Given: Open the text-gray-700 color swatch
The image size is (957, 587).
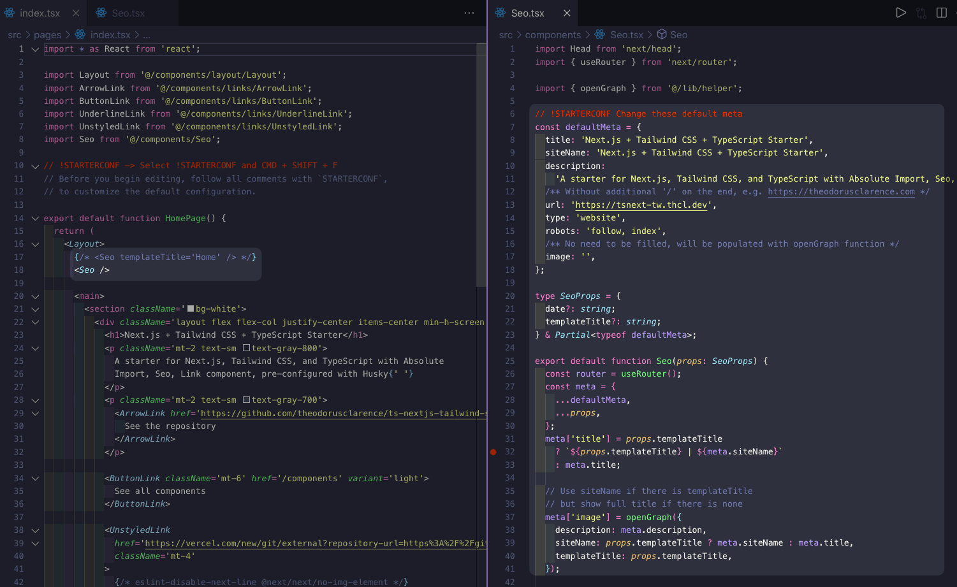Looking at the screenshot, I should point(247,400).
